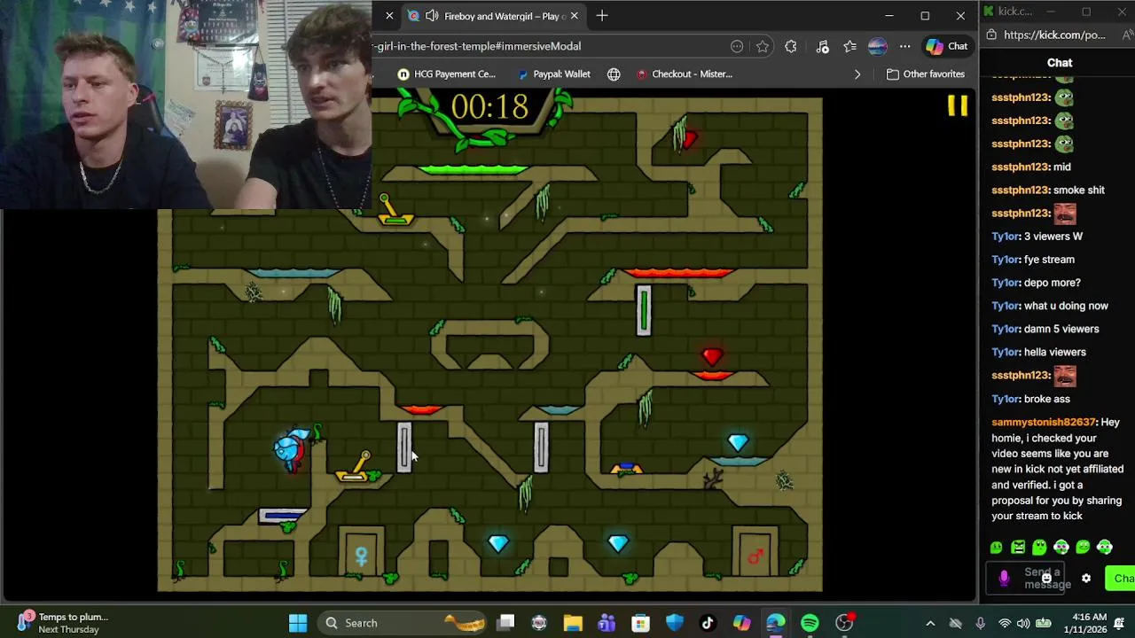The width and height of the screenshot is (1135, 638).
Task: Open the browser extensions menu
Action: pos(791,46)
